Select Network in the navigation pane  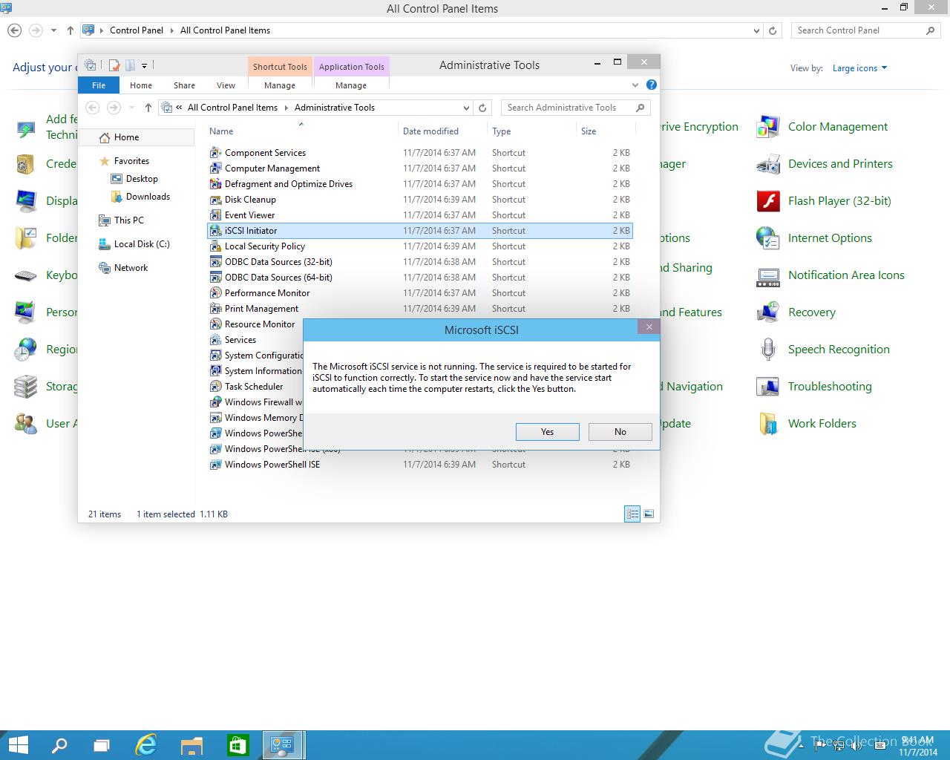[124, 268]
